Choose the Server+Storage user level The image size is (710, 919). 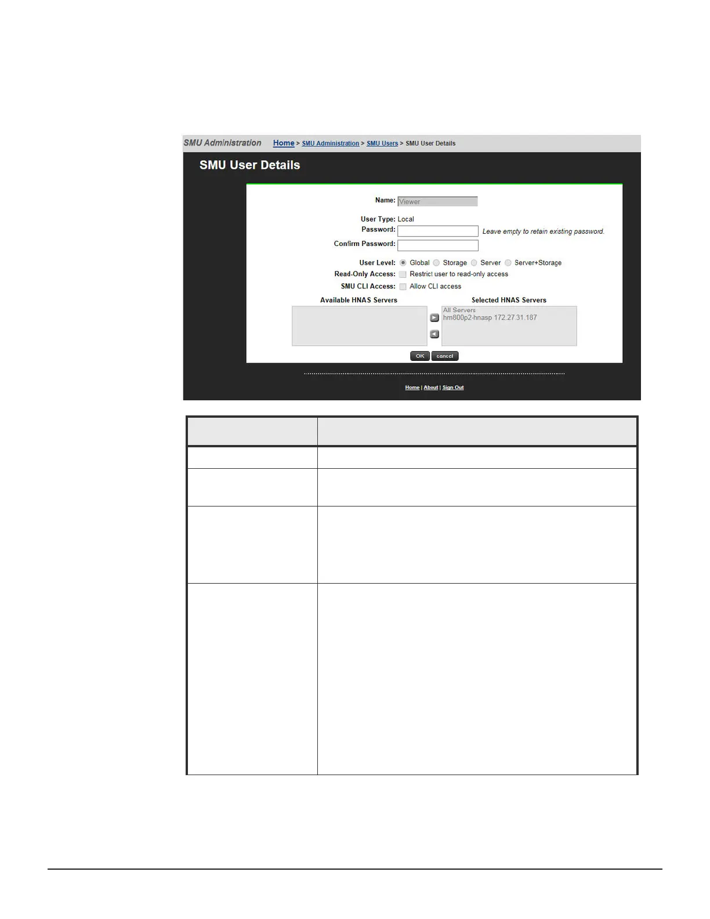508,263
